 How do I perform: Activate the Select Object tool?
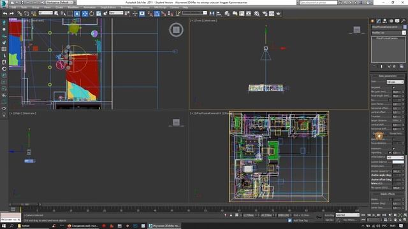(x=56, y=13)
